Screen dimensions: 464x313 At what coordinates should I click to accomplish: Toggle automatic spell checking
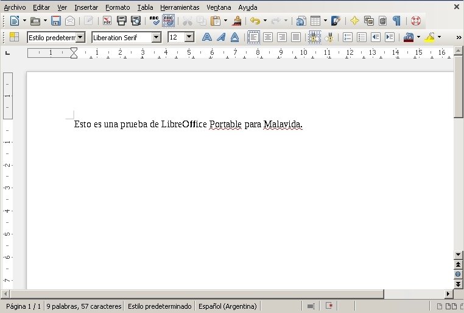169,21
